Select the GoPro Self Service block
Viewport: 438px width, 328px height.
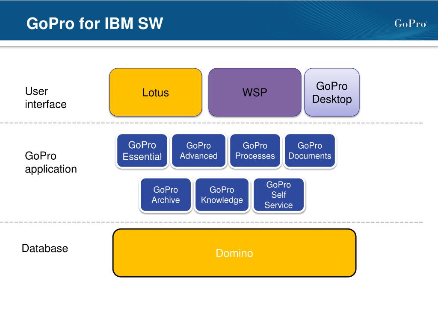coord(278,195)
